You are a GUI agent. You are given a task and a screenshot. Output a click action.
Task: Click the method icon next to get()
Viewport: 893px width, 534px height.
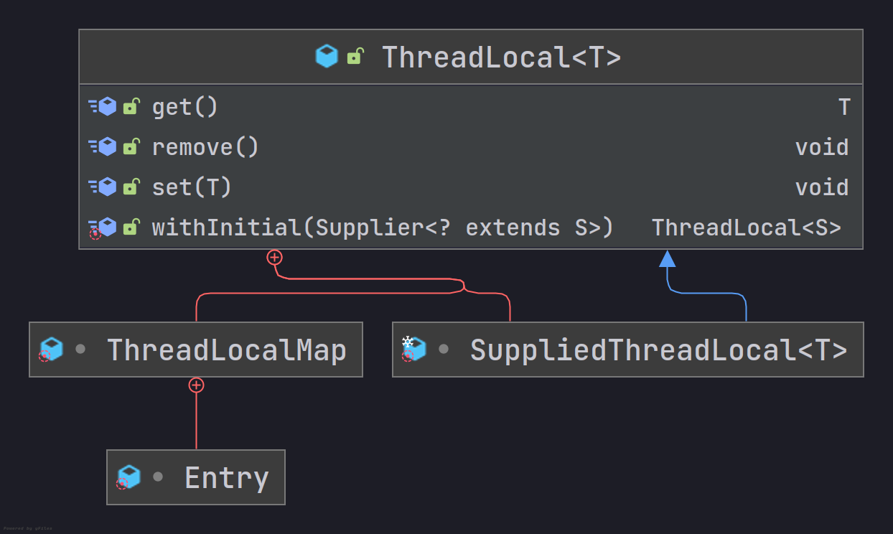pos(103,107)
